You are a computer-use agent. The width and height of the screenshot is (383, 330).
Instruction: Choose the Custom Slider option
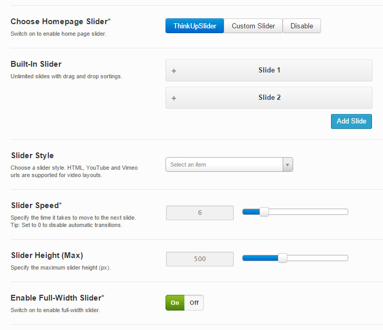click(253, 26)
